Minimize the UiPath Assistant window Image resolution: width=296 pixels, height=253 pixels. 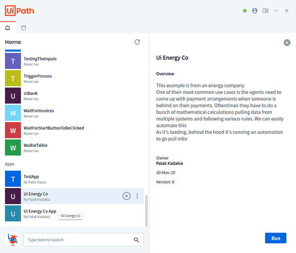[x=276, y=11]
